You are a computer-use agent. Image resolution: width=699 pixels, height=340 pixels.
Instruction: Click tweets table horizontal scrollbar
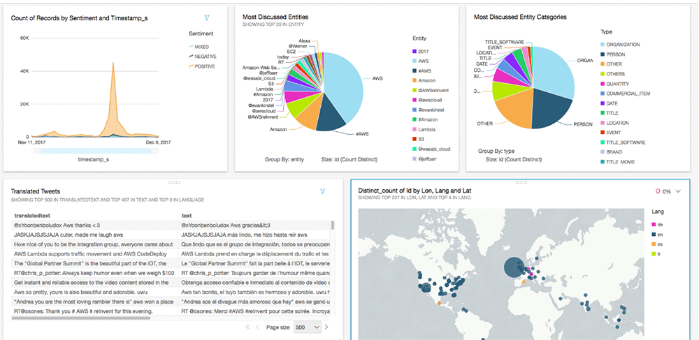coord(81,318)
